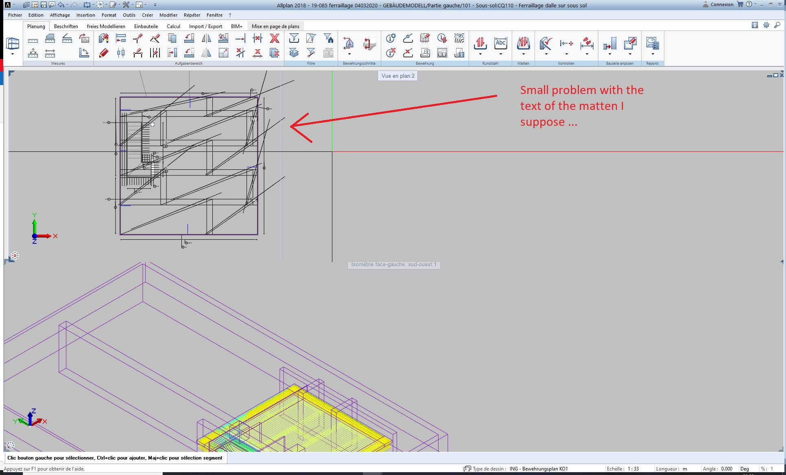Select the red pencil modify tool

pyautogui.click(x=104, y=53)
